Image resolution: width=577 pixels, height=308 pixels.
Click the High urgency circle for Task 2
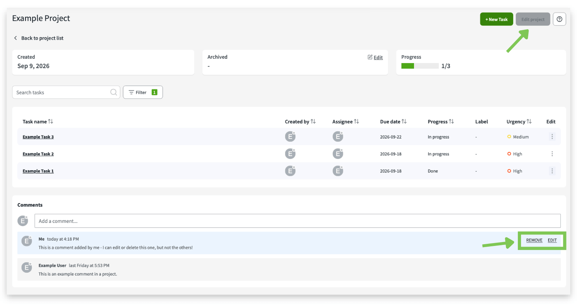(509, 154)
